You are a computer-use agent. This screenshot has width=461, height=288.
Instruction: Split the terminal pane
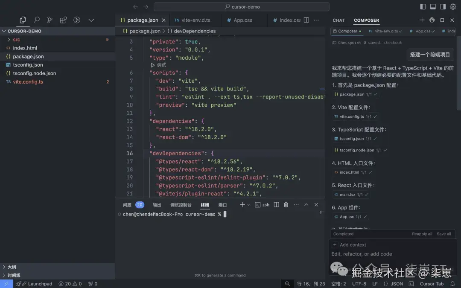point(276,204)
